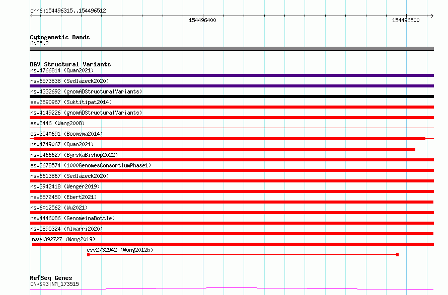Click the DGV Structural Variants track title
Screen dimensions: 448x295
pos(70,64)
